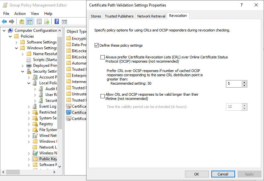
Task: Collapse the Local Policies tree node
Action: point(29,83)
